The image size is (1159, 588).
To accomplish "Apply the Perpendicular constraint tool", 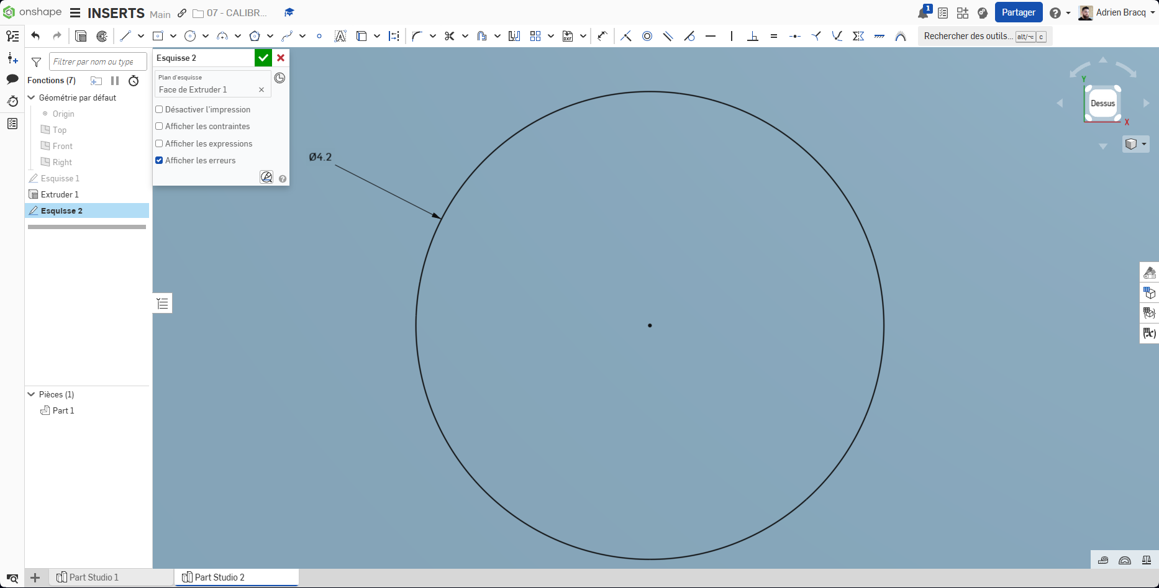I will (x=752, y=36).
